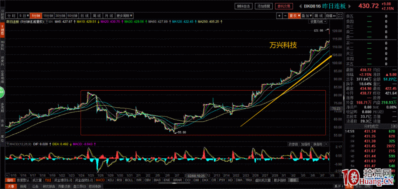The width and height of the screenshot is (398, 189).
Task: Toggle MACD indicator tab
Action: point(100,180)
